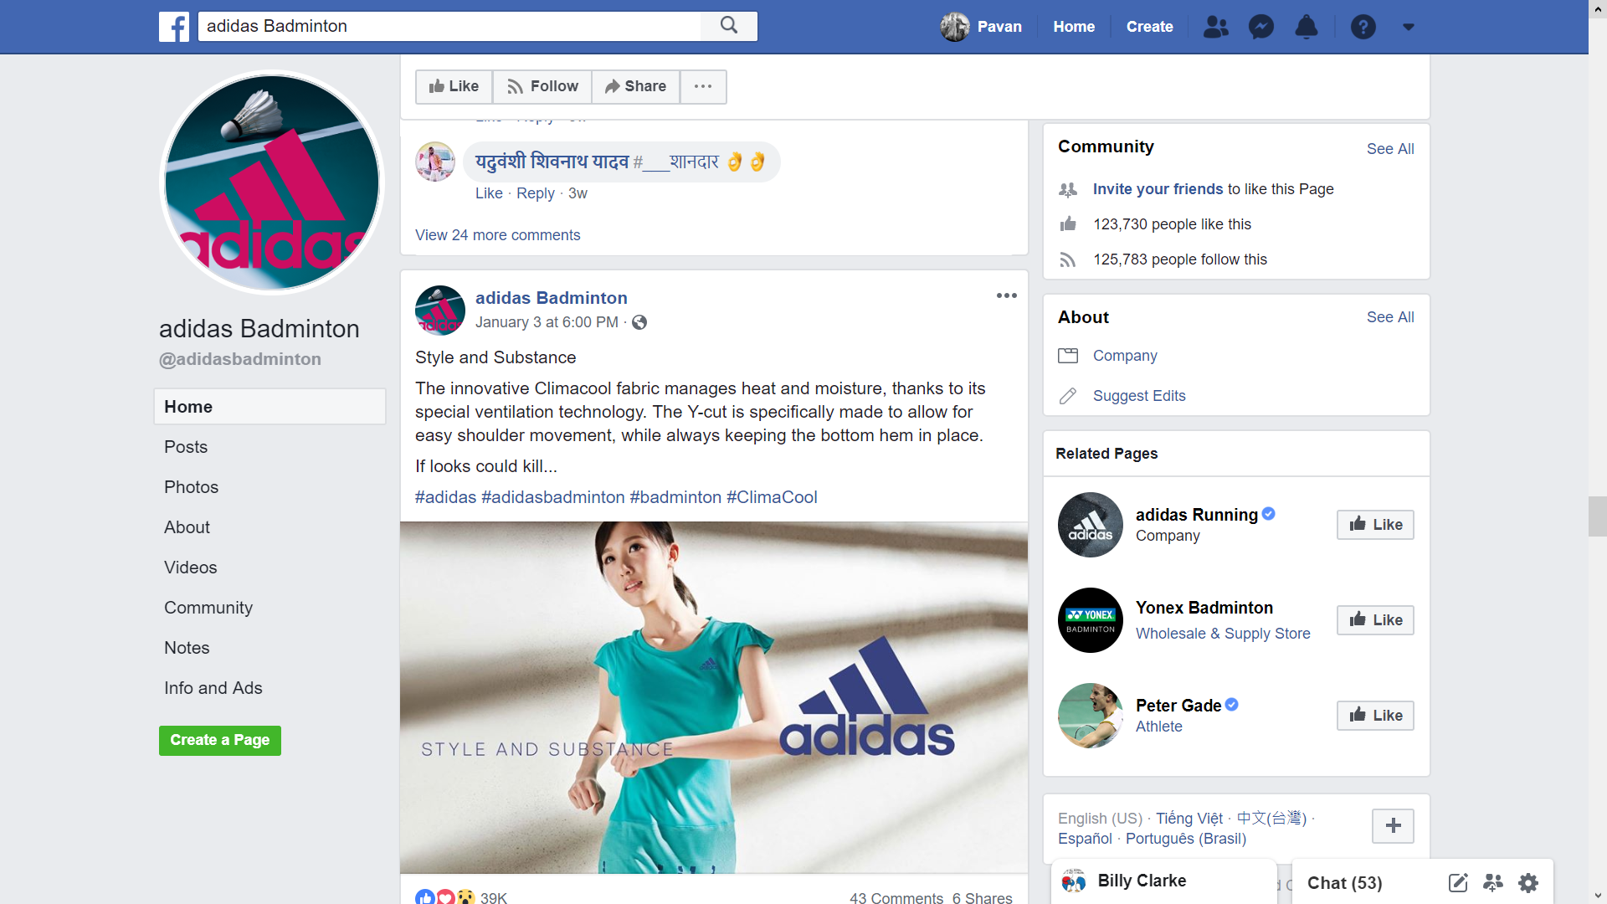Open chat settings gear icon

(1528, 882)
